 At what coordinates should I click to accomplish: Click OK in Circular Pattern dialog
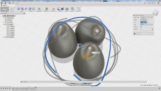click(144, 34)
